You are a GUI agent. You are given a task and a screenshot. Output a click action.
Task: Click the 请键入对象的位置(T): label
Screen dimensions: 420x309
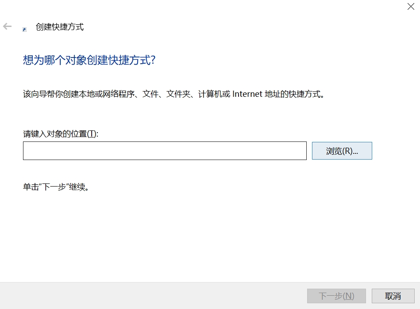(x=61, y=134)
